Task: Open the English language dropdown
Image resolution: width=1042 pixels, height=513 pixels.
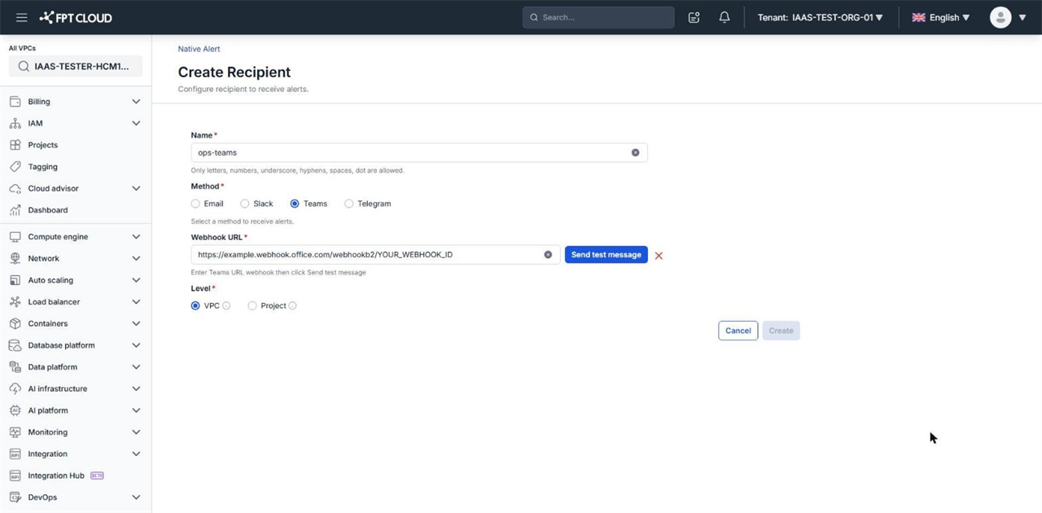Action: [x=941, y=17]
